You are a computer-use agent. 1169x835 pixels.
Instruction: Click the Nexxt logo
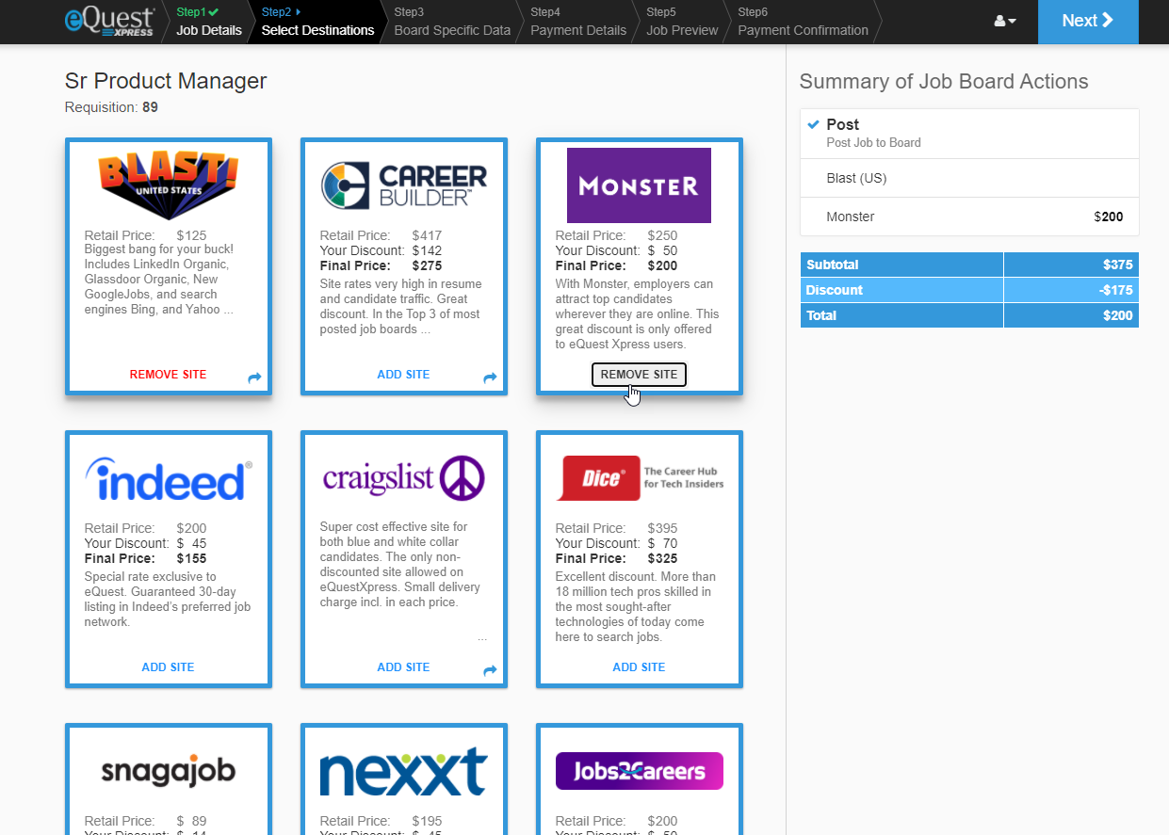(404, 771)
